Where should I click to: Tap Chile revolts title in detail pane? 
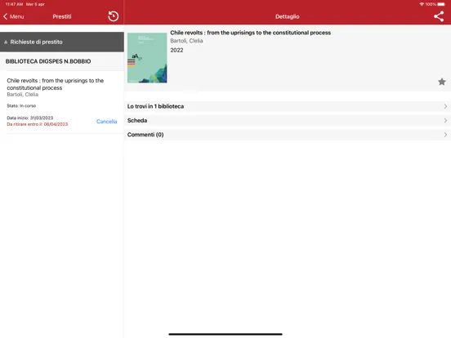click(250, 33)
